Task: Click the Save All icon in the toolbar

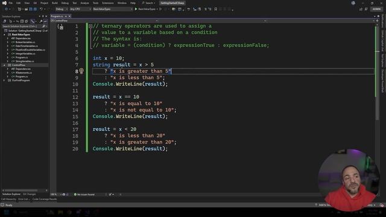Action: pos(35,9)
